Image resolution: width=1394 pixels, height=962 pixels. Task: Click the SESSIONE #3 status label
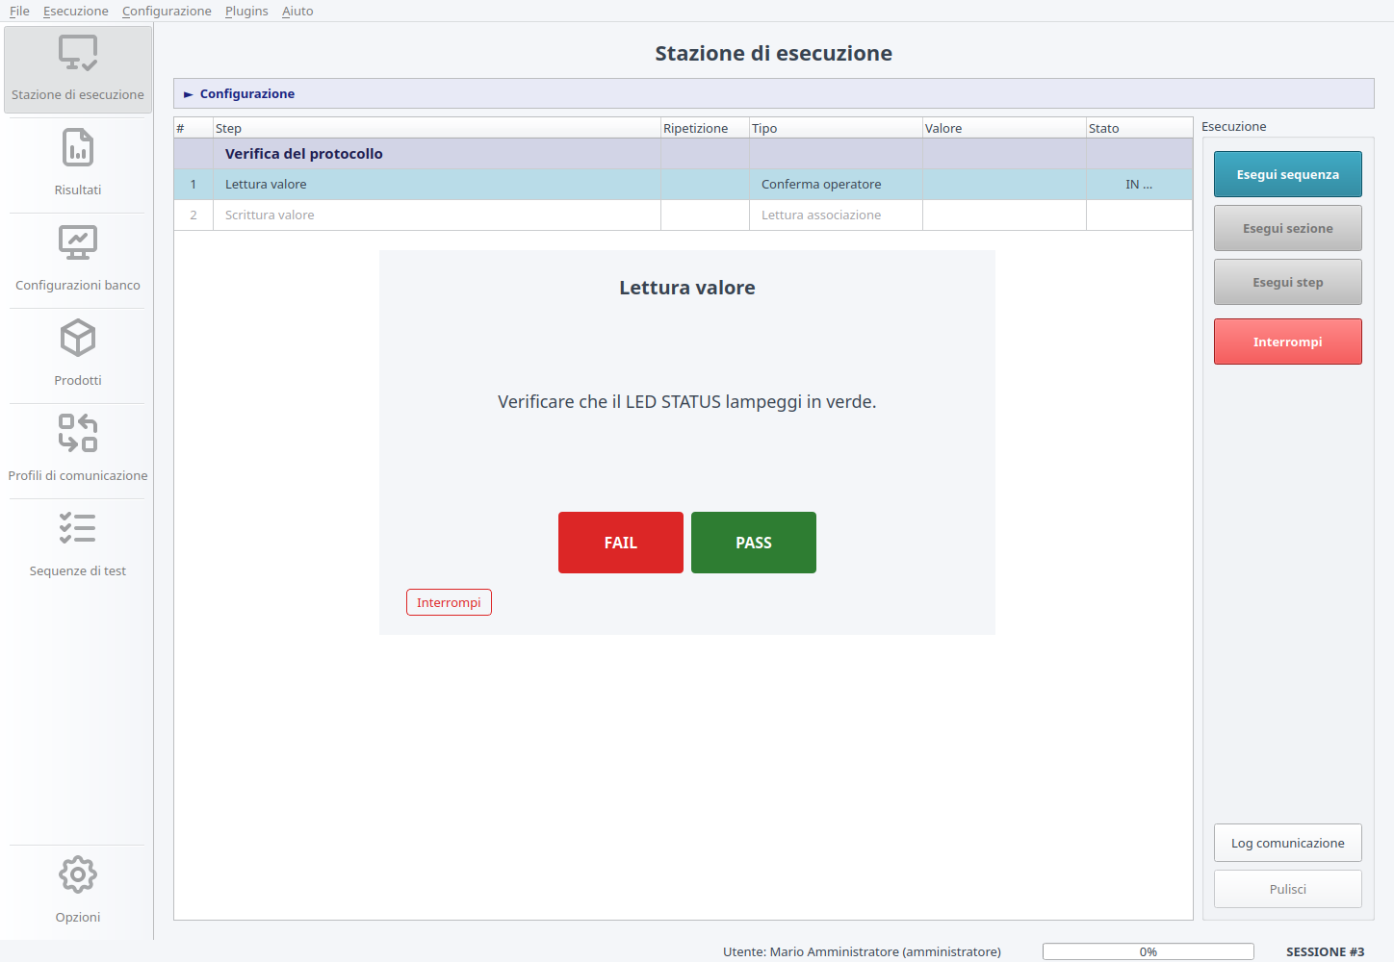click(x=1326, y=951)
